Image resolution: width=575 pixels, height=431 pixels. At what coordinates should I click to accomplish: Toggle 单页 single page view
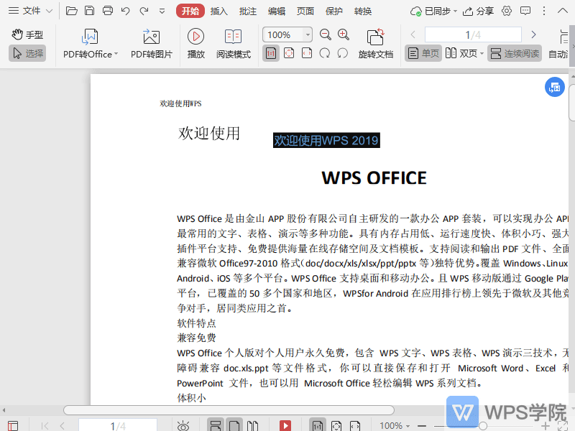(x=423, y=52)
